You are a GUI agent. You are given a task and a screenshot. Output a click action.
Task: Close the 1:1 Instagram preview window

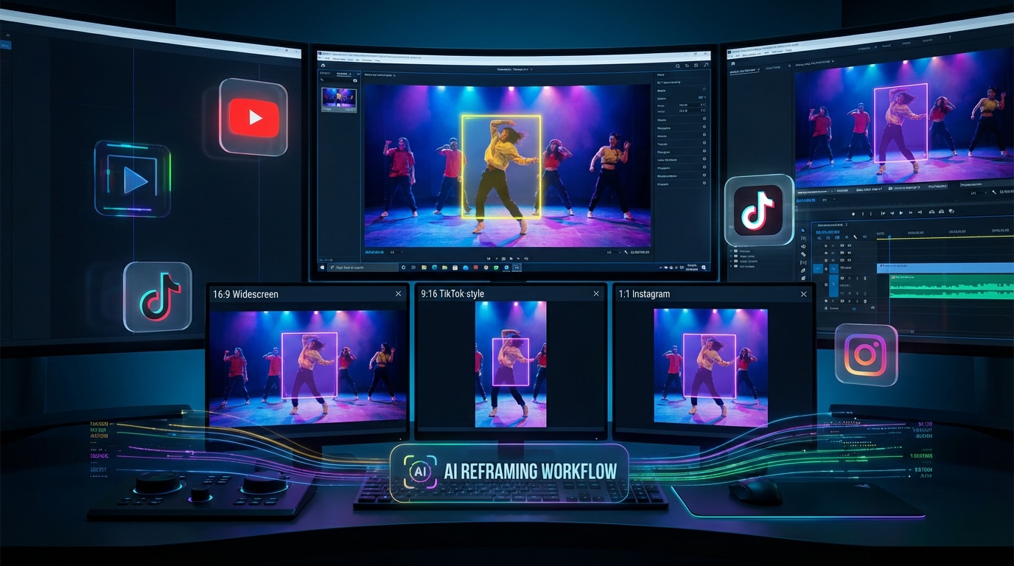point(804,294)
